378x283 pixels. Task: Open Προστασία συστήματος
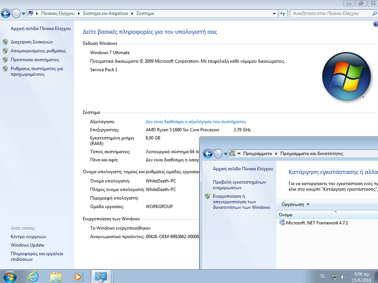(x=35, y=60)
